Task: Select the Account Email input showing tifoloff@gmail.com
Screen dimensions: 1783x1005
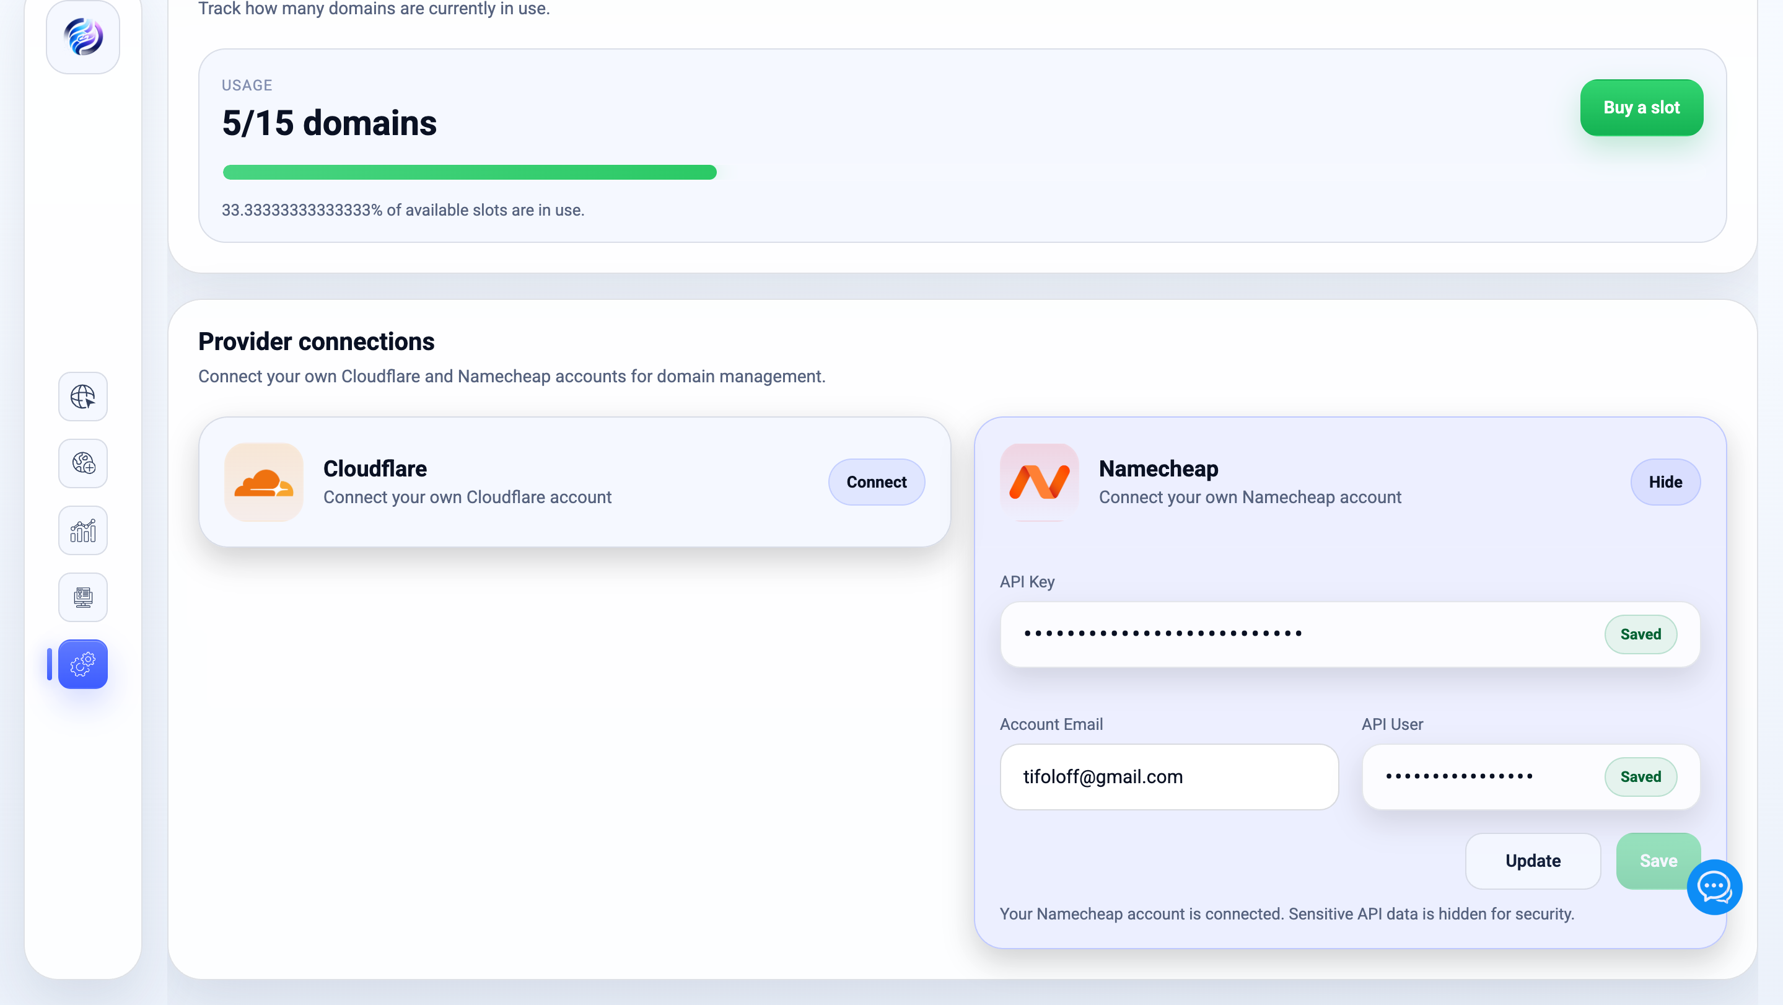Action: 1168,776
